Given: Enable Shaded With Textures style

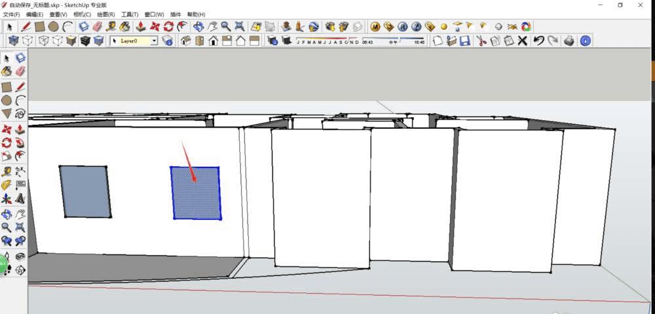Looking at the screenshot, I should (x=84, y=41).
